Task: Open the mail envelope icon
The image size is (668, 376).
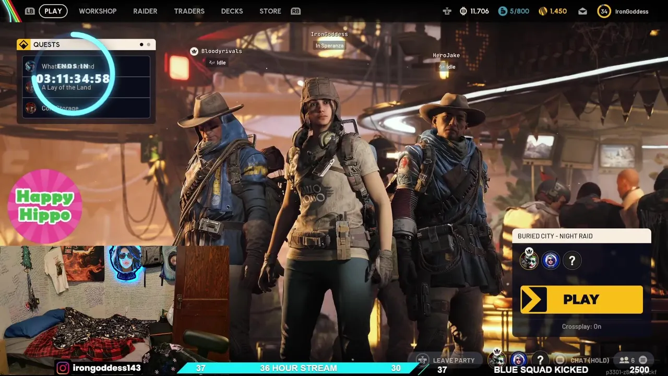Action: [x=582, y=11]
